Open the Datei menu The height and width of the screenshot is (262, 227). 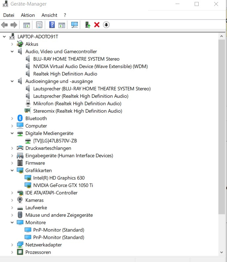9,15
